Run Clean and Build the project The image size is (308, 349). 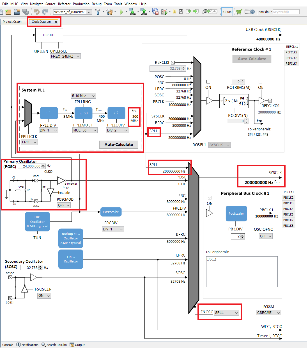pos(109,12)
